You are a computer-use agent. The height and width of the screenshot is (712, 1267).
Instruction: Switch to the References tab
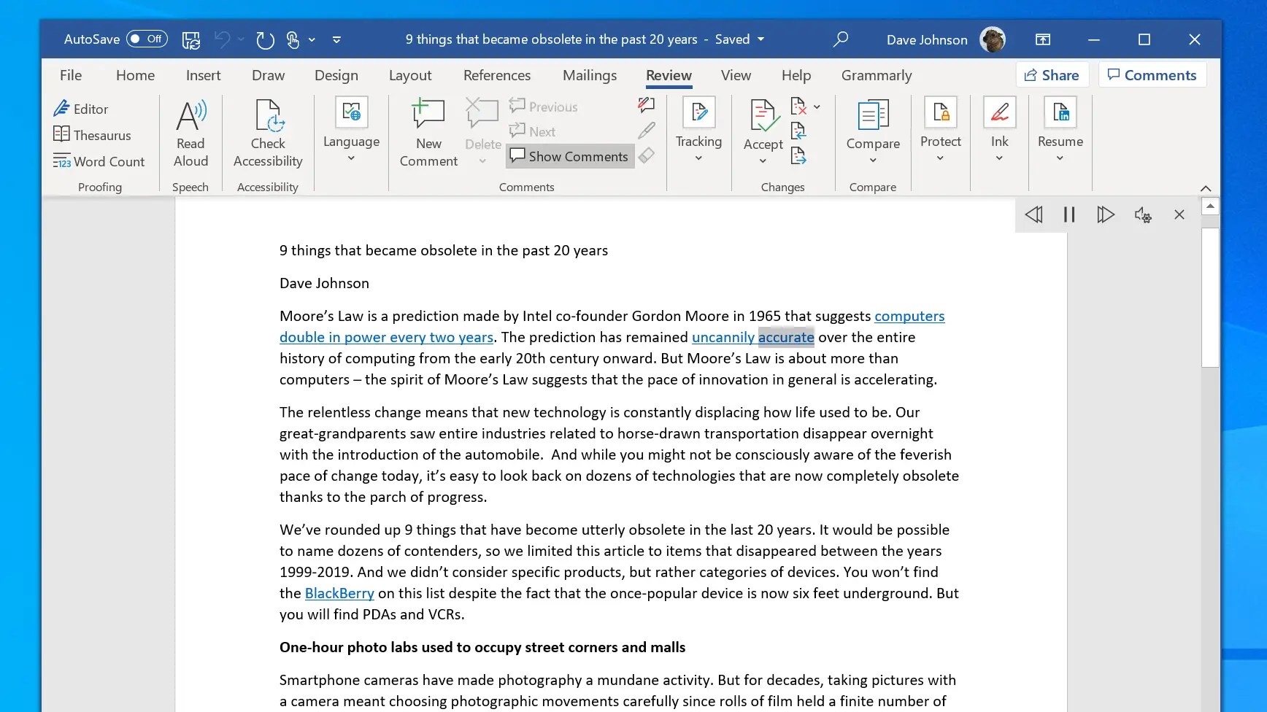pos(497,75)
